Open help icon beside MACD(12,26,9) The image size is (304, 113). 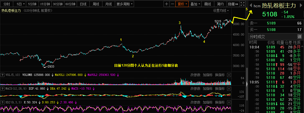click(x=2, y=89)
